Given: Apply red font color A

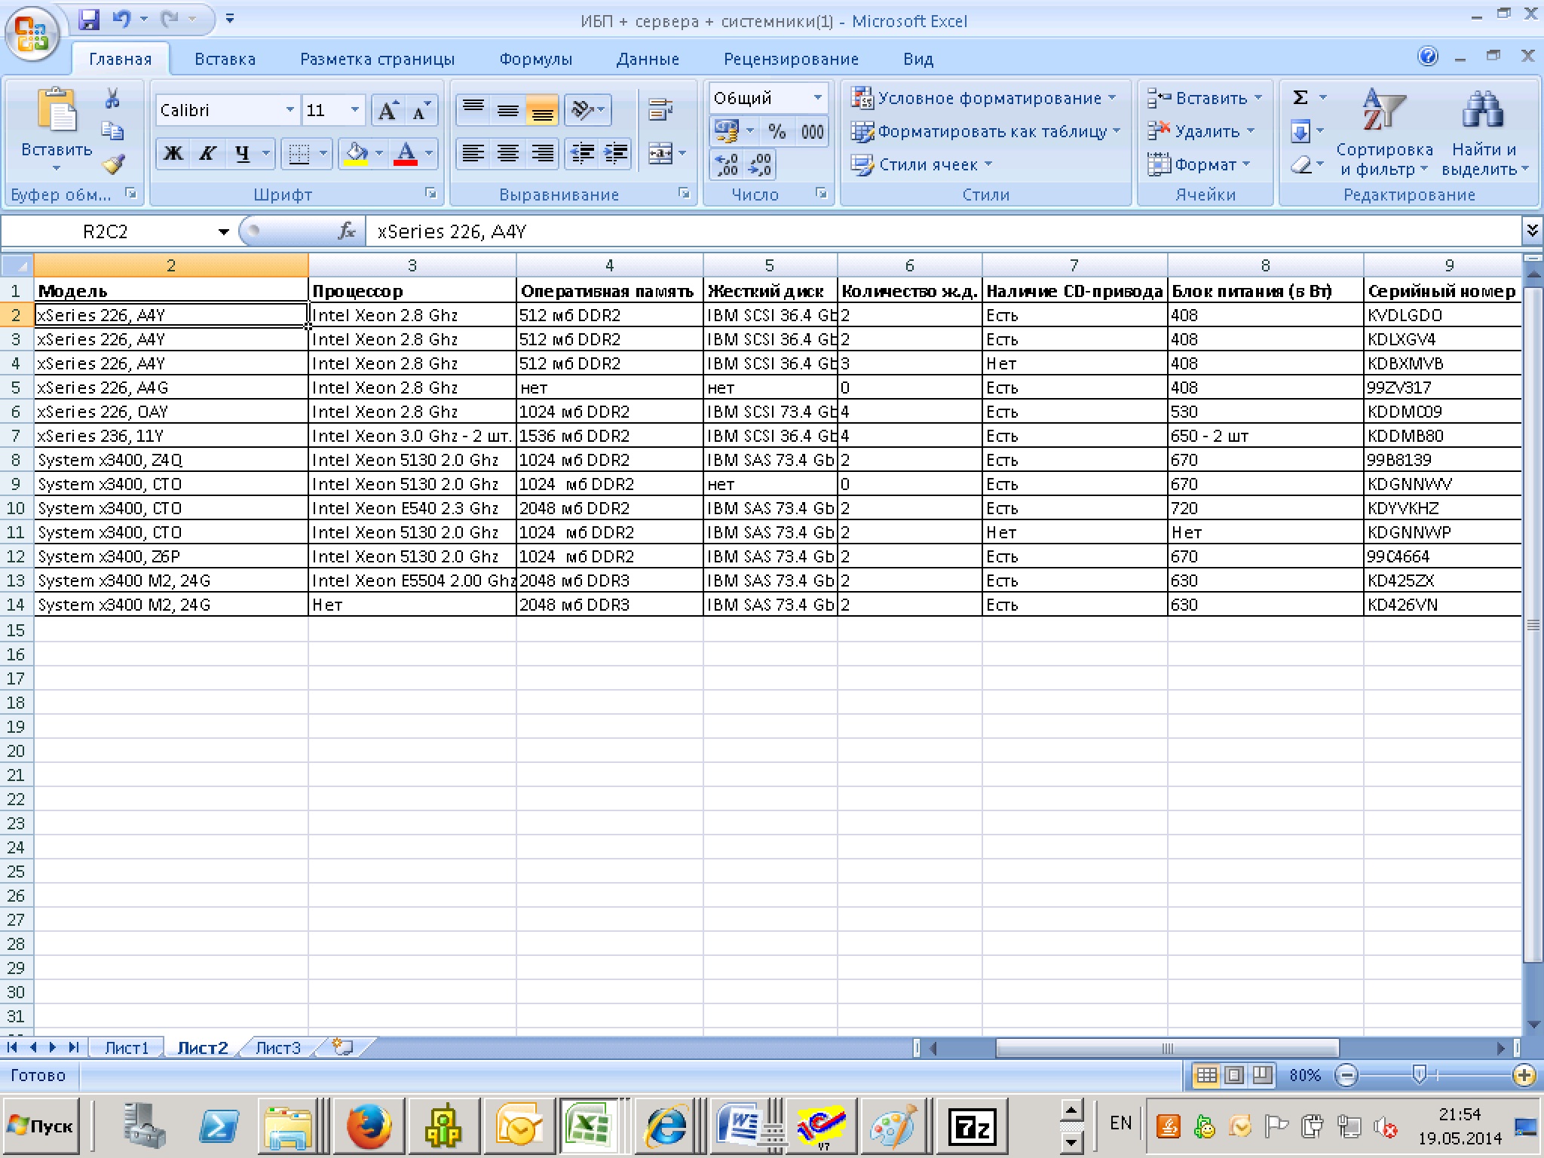Looking at the screenshot, I should point(406,154).
